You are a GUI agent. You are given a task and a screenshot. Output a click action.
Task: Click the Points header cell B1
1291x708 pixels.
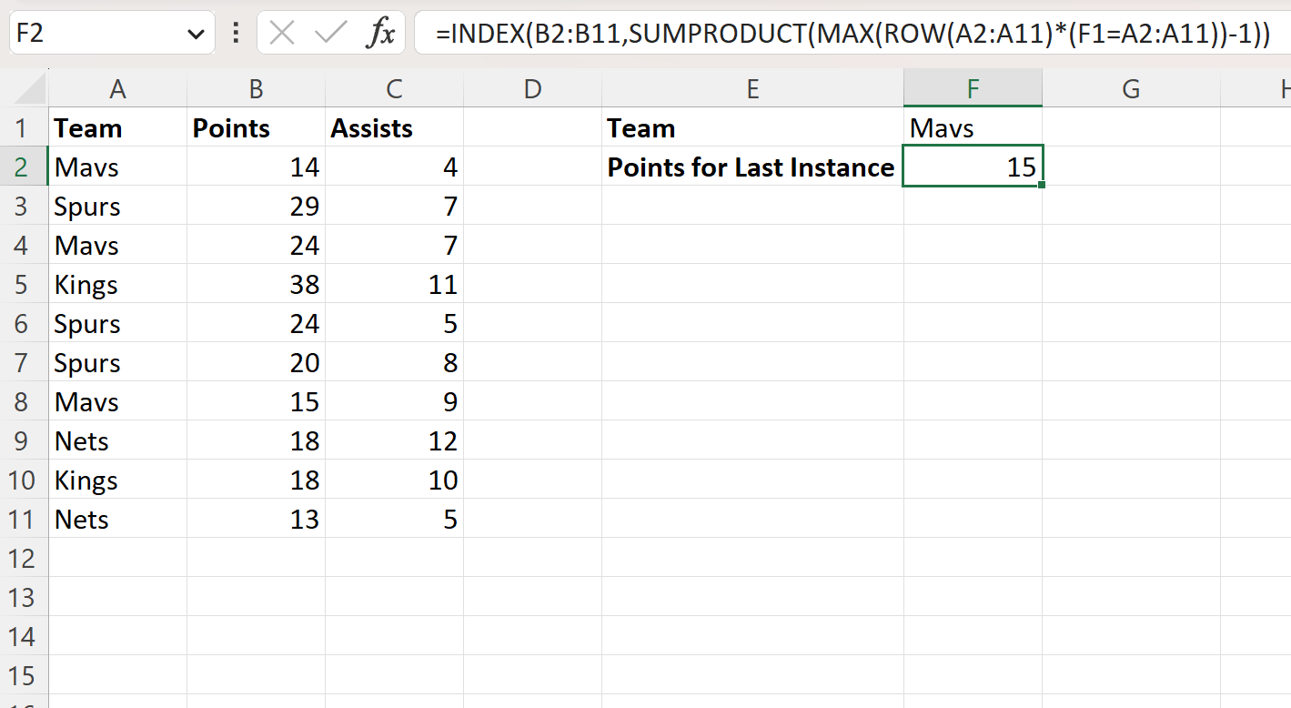coord(256,127)
